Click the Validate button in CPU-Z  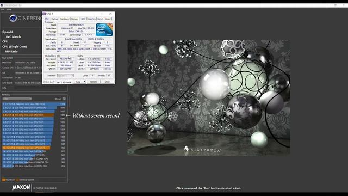pyautogui.click(x=93, y=82)
